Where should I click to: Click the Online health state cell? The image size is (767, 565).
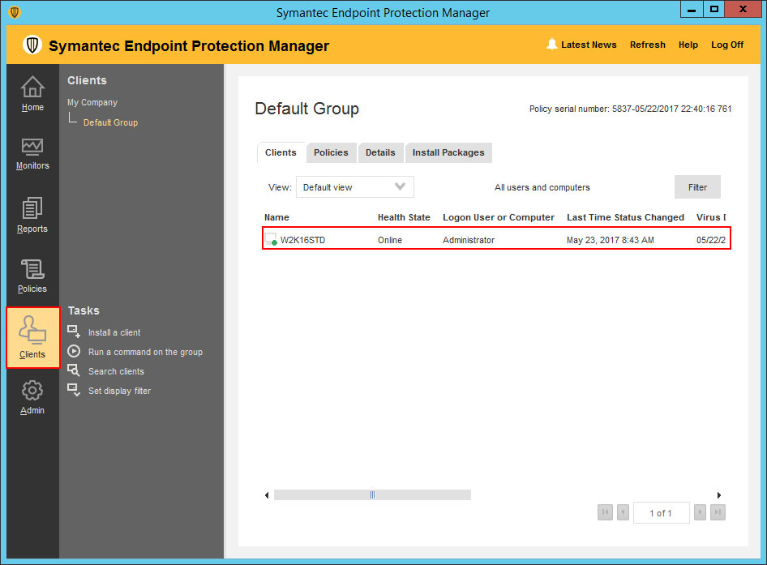(390, 240)
